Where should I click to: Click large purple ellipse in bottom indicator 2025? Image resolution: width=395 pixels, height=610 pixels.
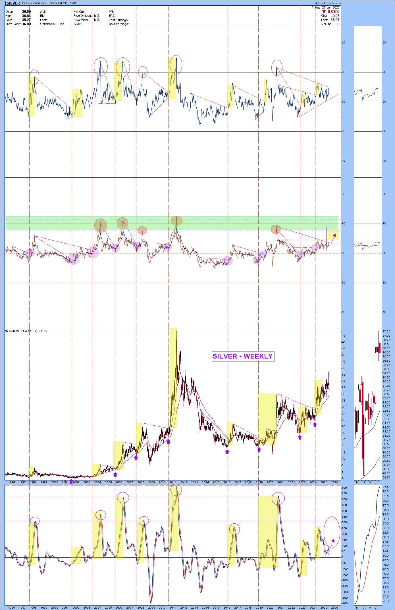[332, 532]
